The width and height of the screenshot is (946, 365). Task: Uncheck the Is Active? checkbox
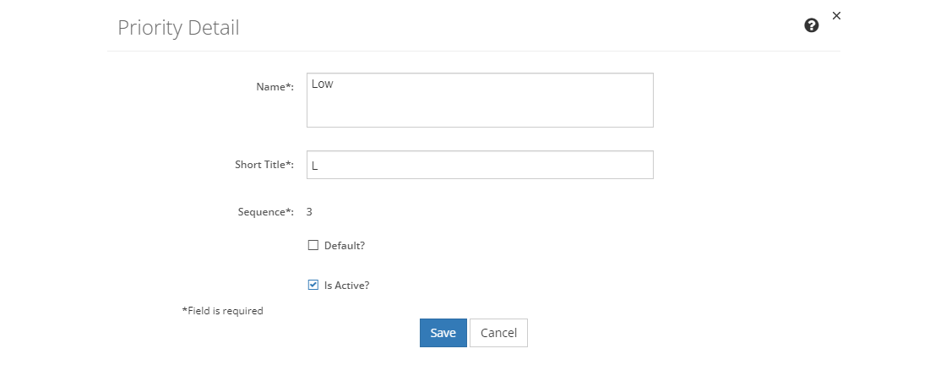coord(313,285)
